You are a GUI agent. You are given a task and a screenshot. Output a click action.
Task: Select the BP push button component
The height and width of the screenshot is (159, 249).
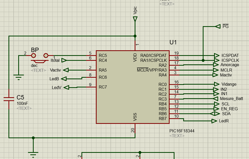[40, 57]
